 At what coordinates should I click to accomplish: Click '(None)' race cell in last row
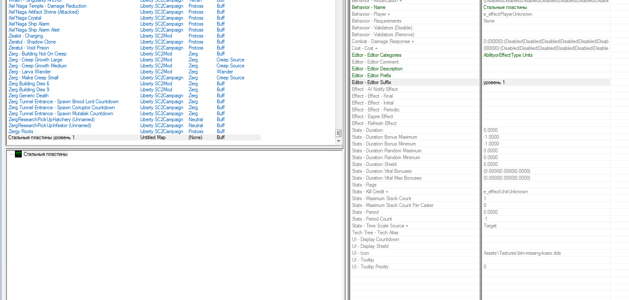click(x=195, y=137)
